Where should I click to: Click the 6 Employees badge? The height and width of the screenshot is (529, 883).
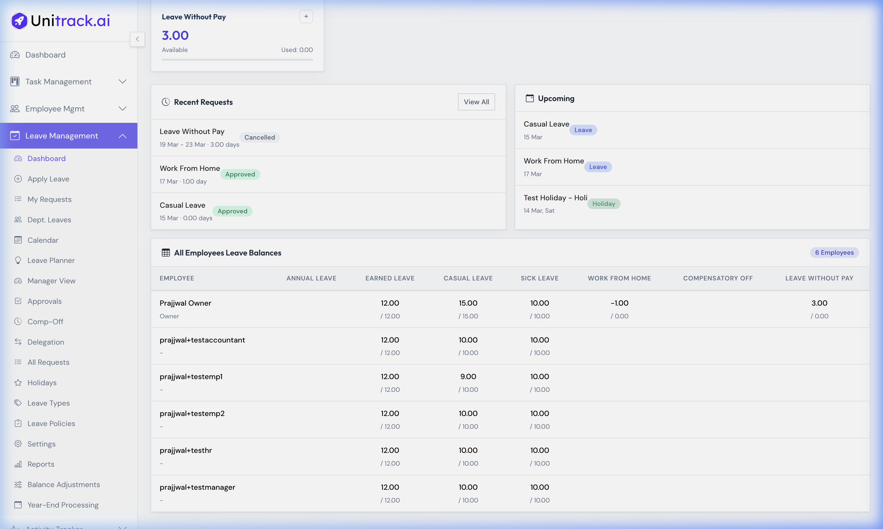(834, 252)
